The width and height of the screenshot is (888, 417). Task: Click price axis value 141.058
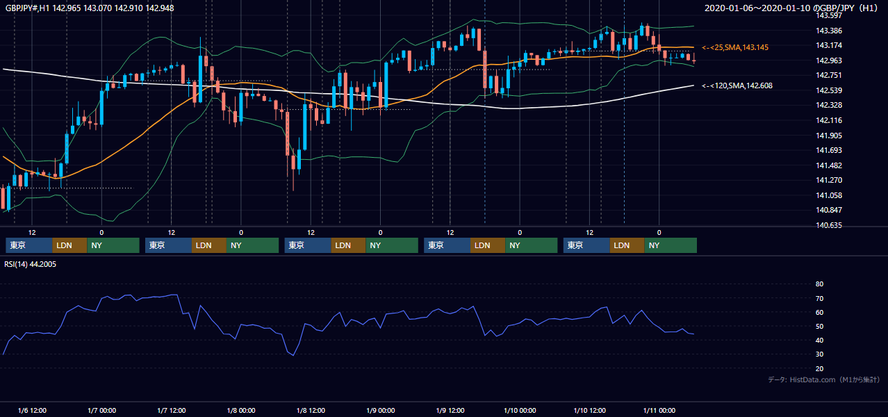click(x=828, y=195)
